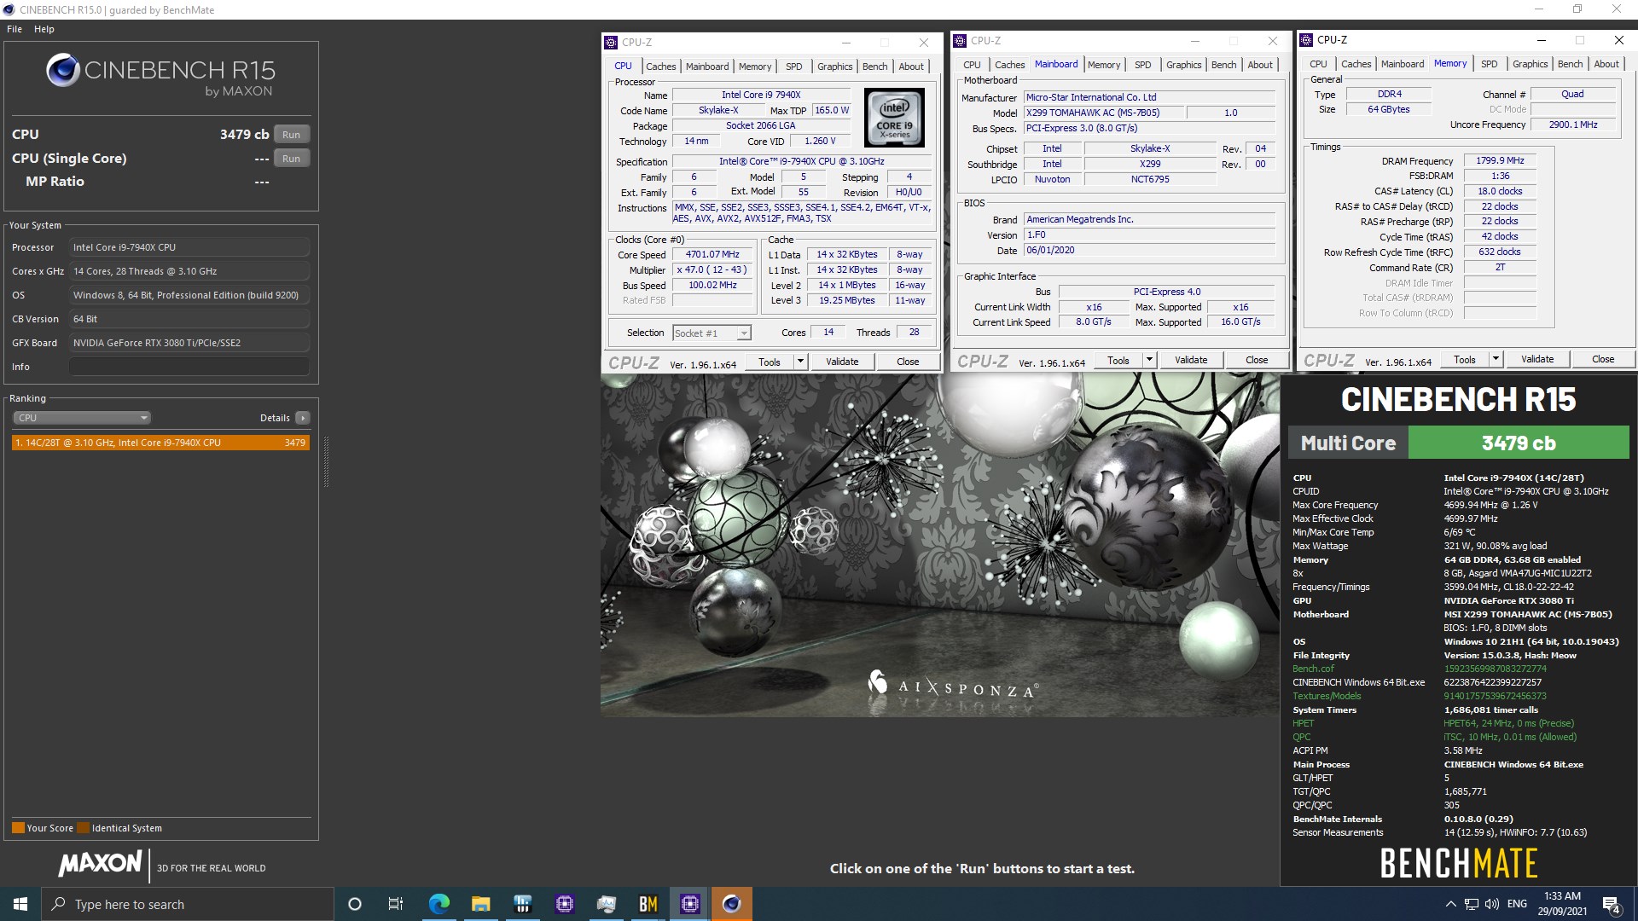
Task: Run the CPU multi-core benchmark
Action: coord(291,135)
